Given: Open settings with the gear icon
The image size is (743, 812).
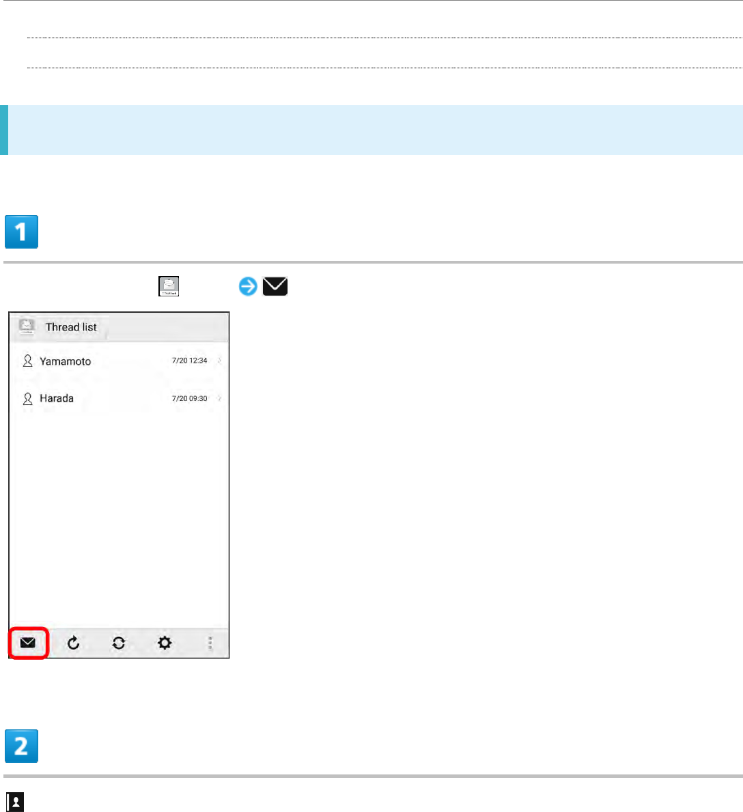Looking at the screenshot, I should click(165, 643).
